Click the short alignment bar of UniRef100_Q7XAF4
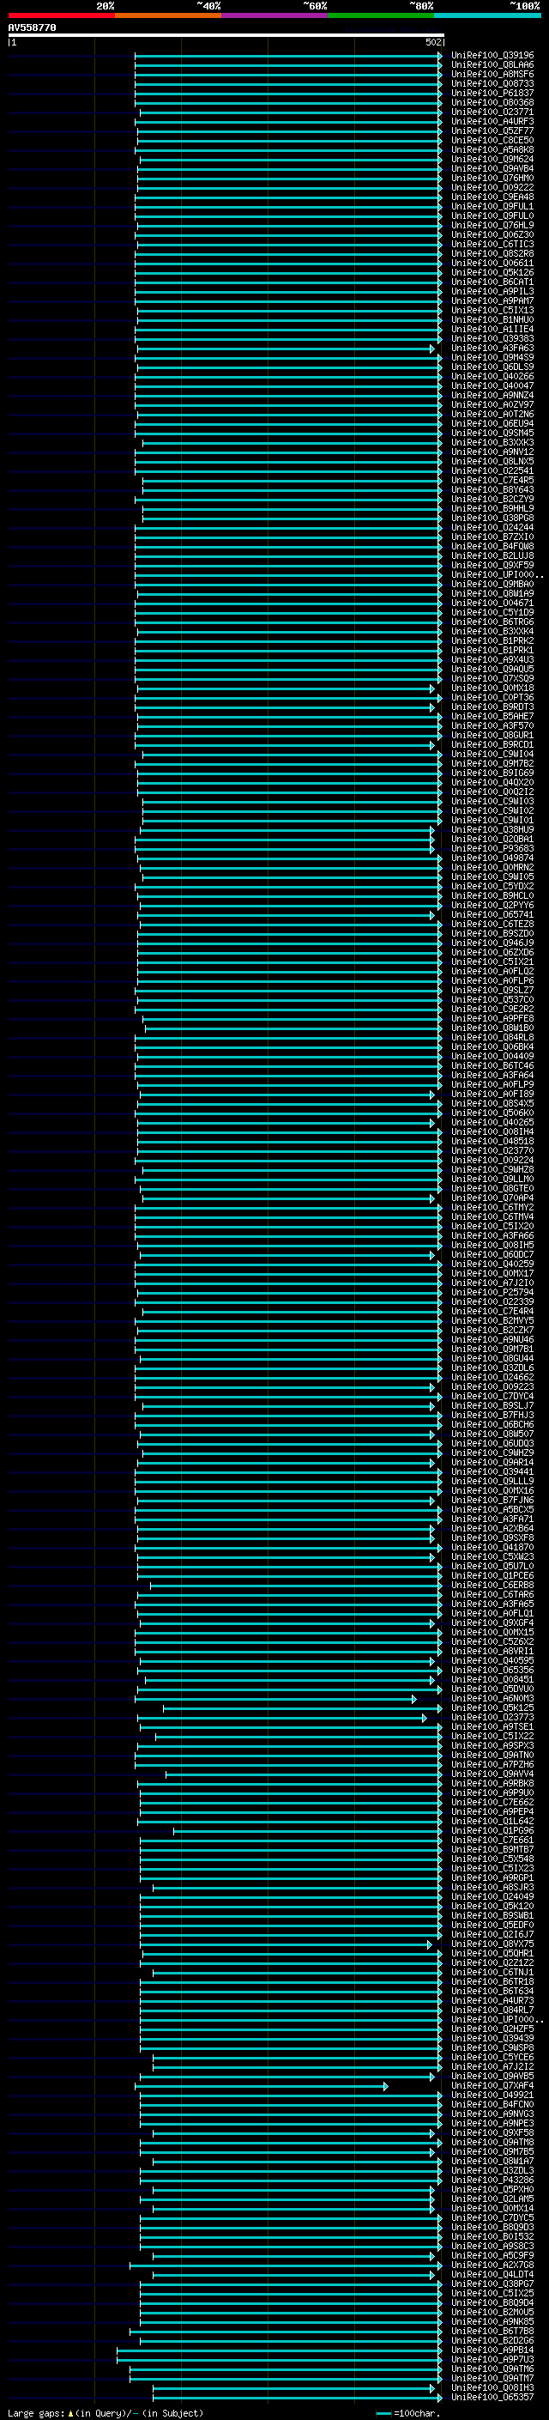The image size is (549, 2420). tap(262, 2085)
